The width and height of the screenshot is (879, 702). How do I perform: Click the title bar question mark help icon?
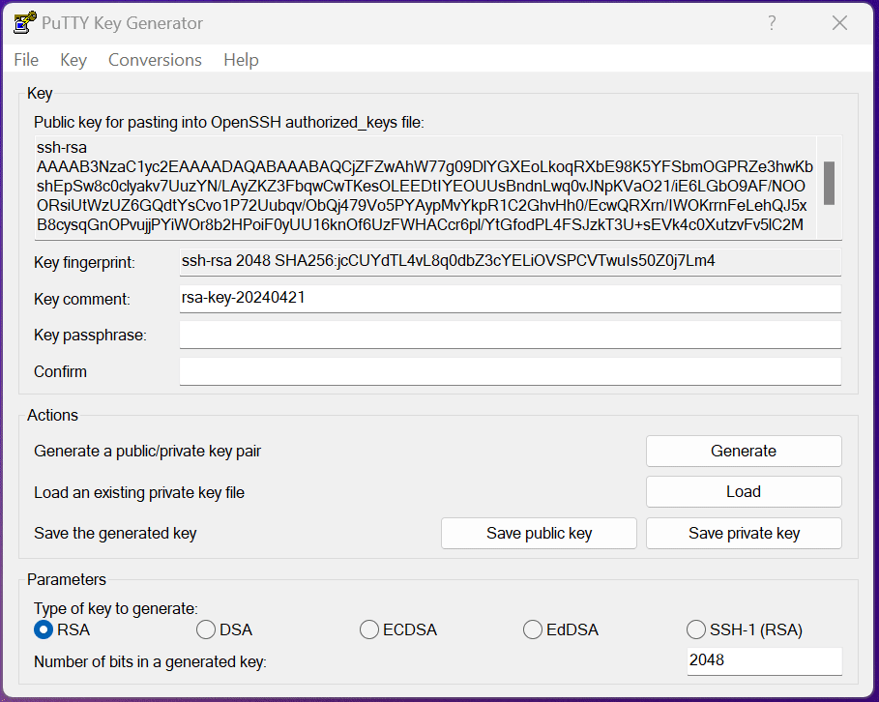(x=772, y=23)
